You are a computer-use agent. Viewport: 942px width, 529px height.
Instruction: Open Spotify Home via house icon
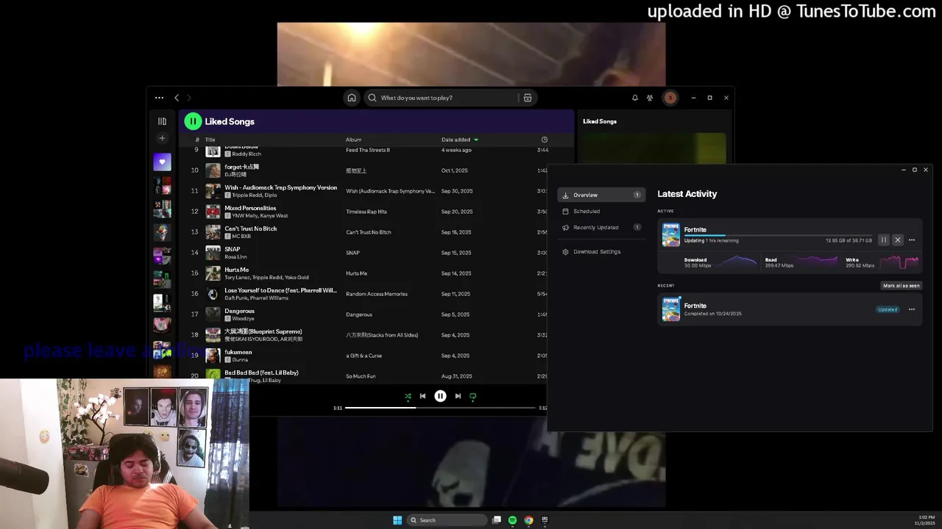point(352,98)
